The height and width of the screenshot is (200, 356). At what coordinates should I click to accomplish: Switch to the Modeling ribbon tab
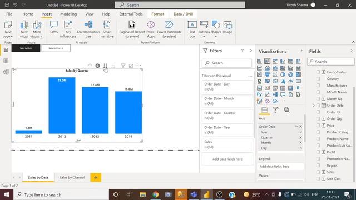click(68, 14)
